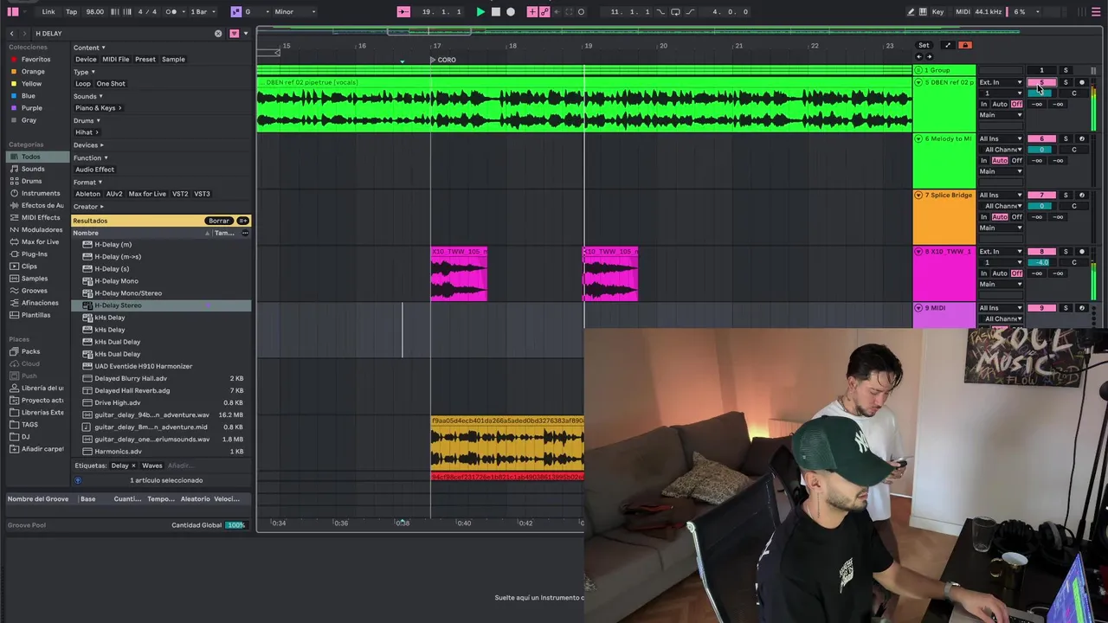The width and height of the screenshot is (1108, 623).
Task: Navigate back in browser history
Action: point(11,33)
